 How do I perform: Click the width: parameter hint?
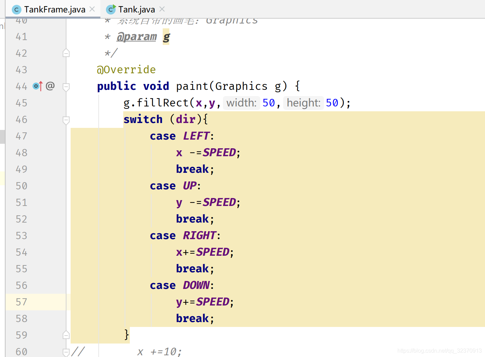[241, 103]
